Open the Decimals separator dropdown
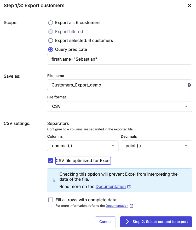 [186, 146]
